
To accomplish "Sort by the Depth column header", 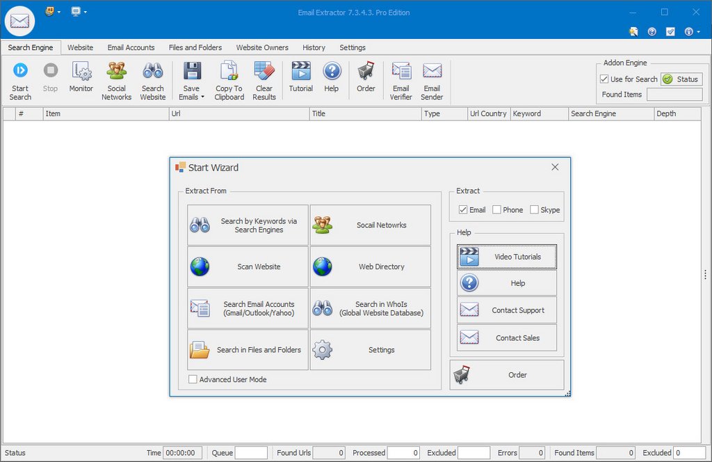I will (x=677, y=113).
